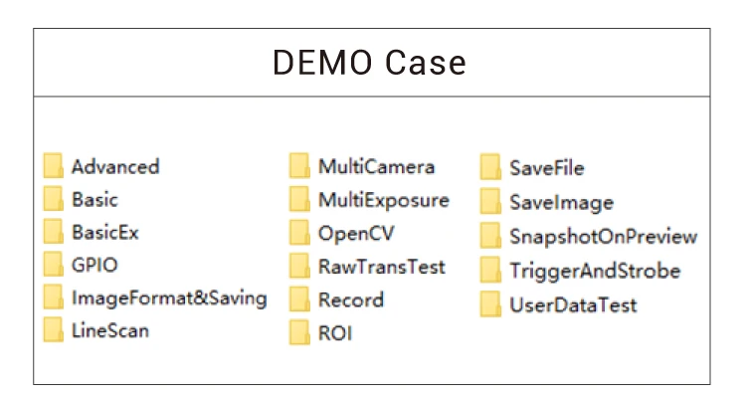Image resolution: width=746 pixels, height=398 pixels.
Task: Select the MultiExposure folder name
Action: [x=383, y=200]
